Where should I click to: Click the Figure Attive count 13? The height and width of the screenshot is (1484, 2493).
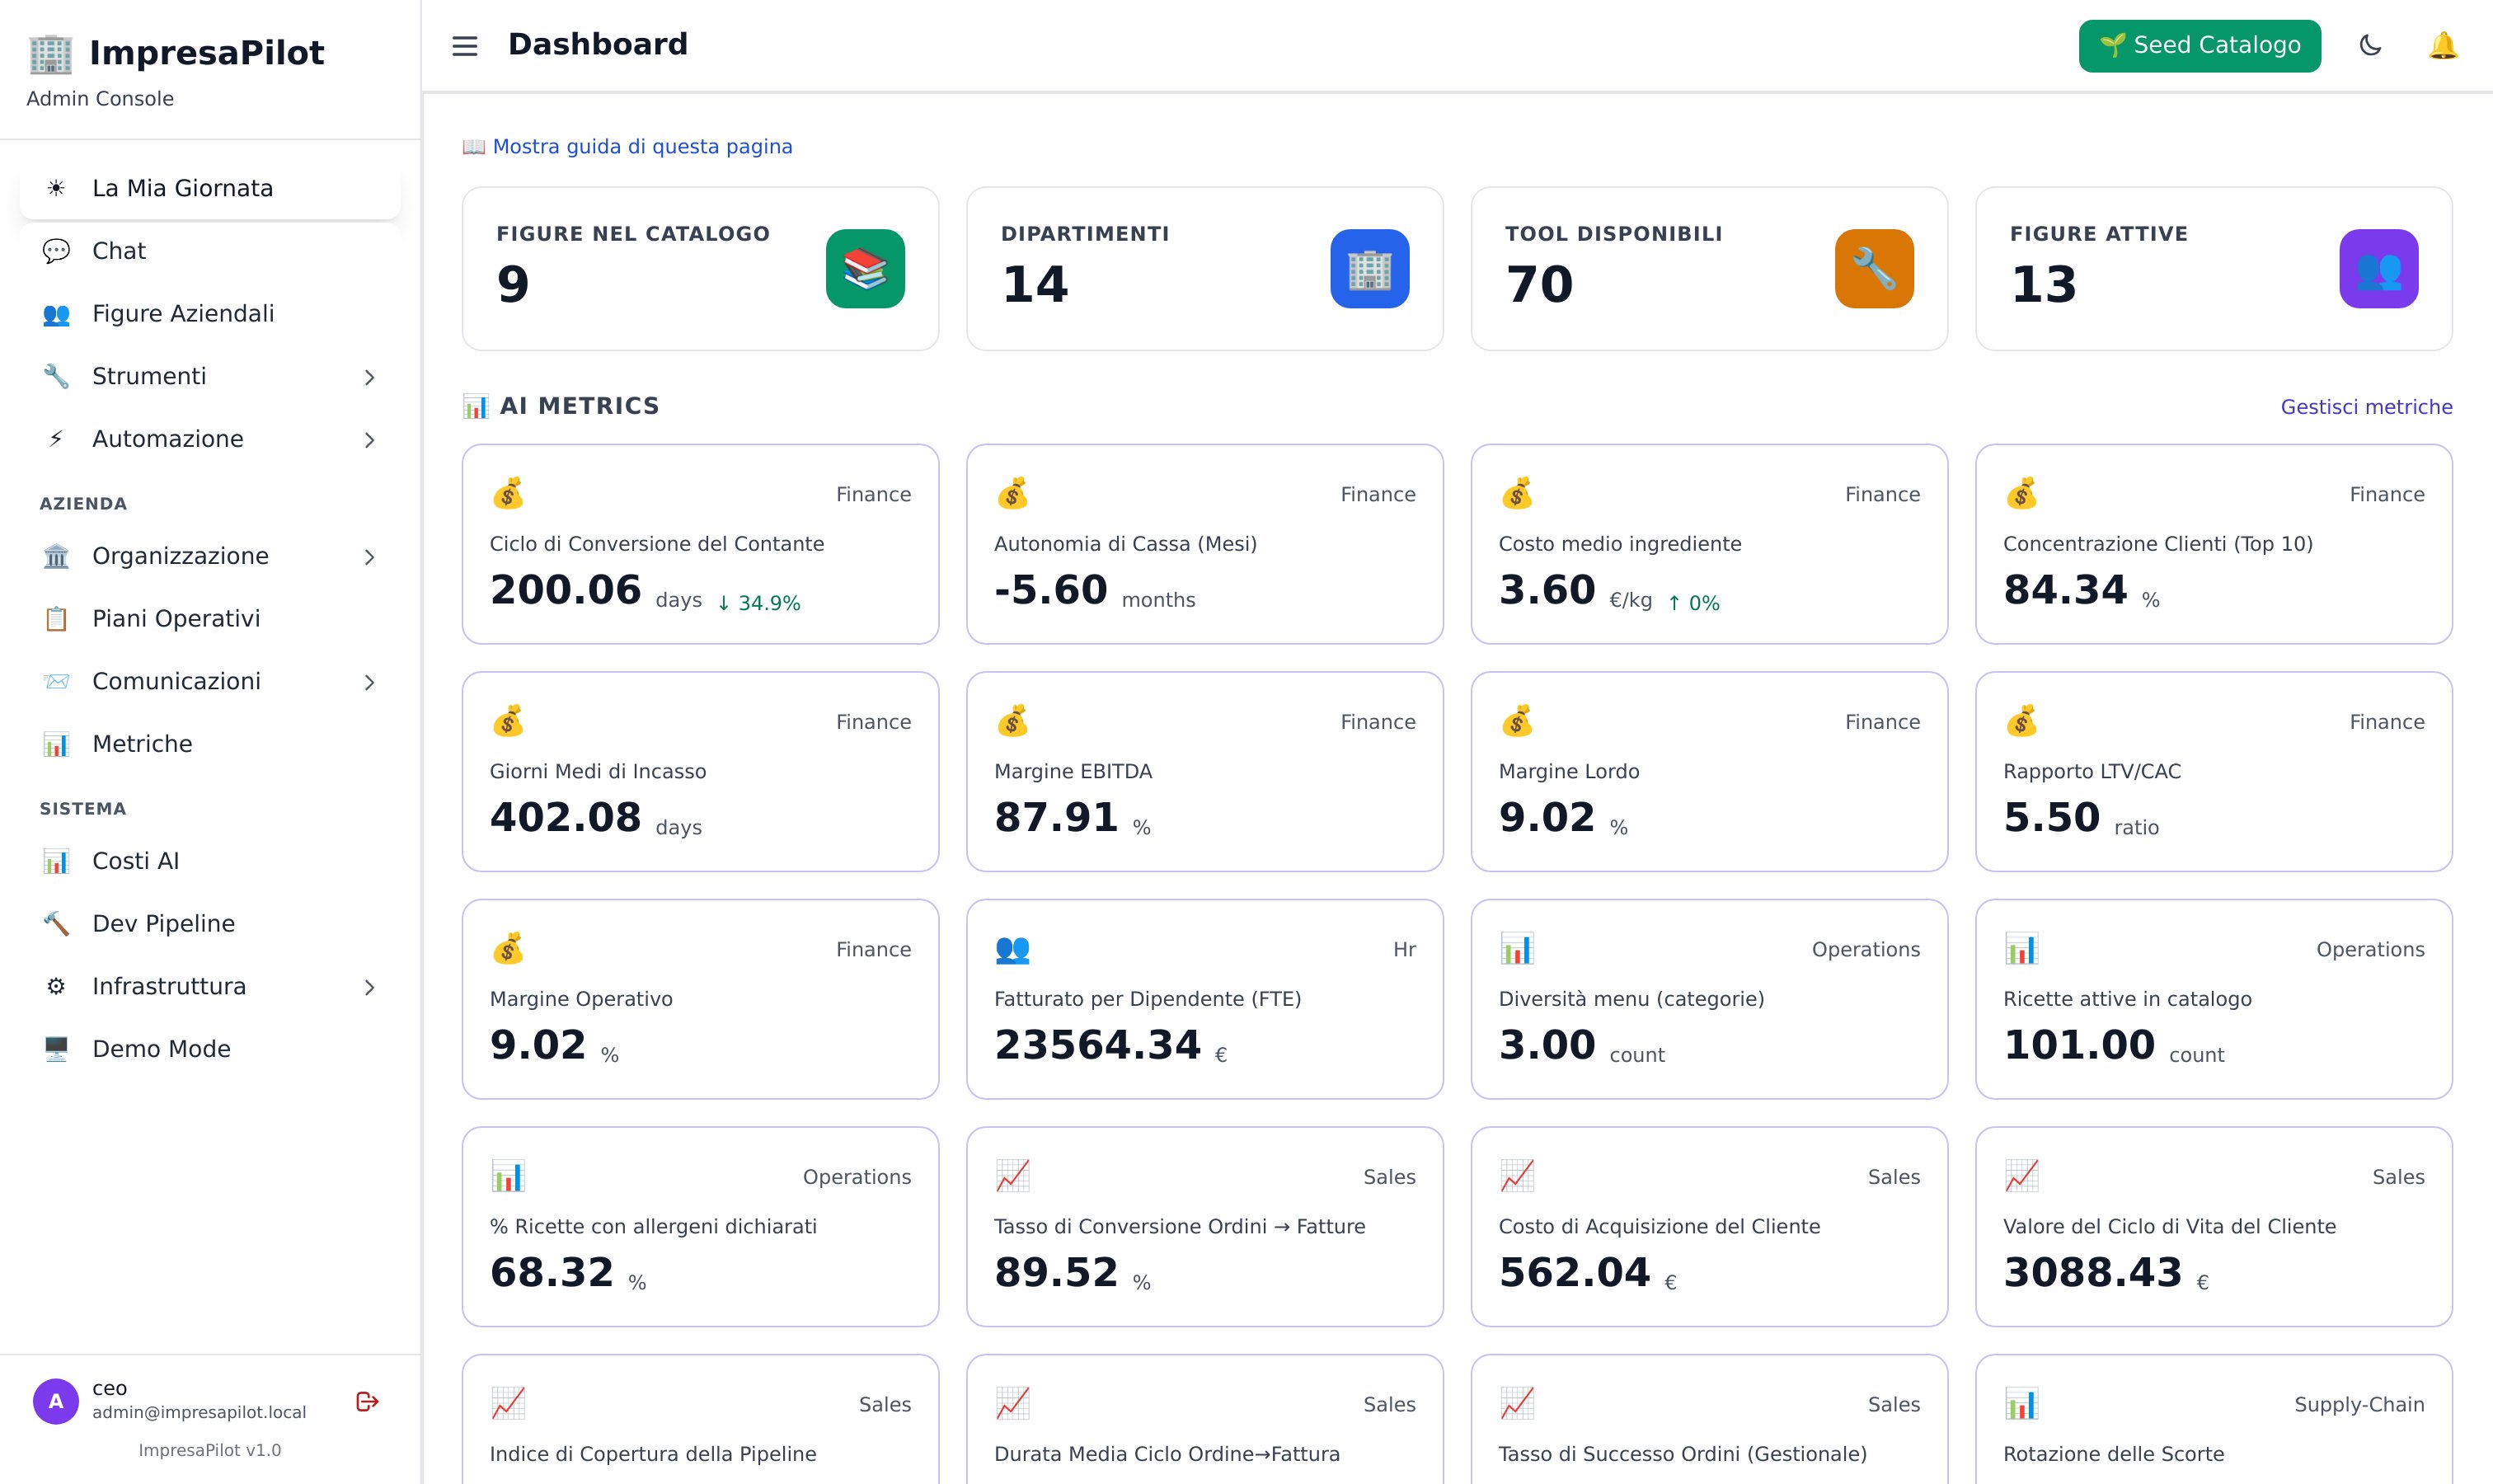pos(2043,284)
